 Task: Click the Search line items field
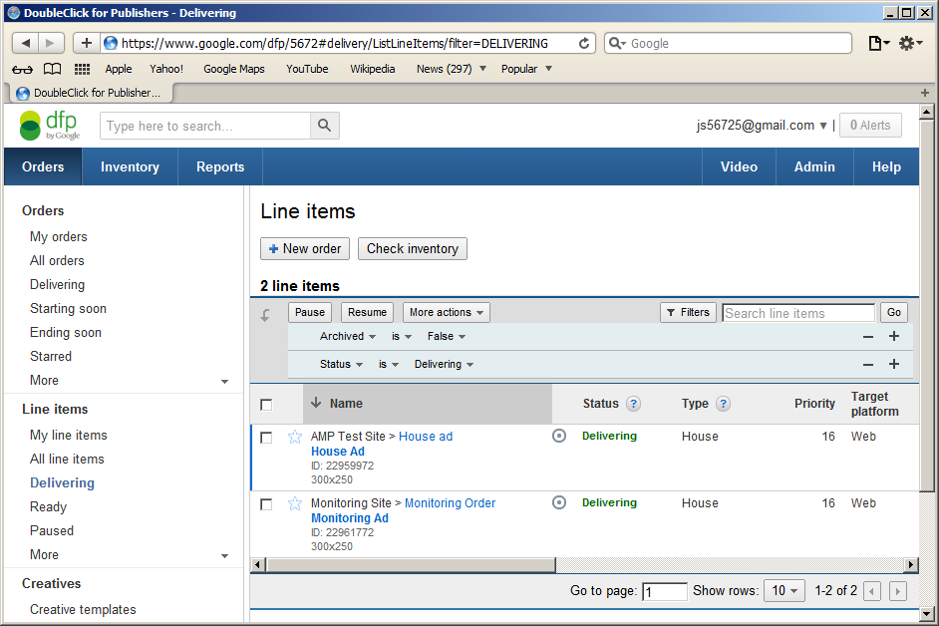[798, 313]
